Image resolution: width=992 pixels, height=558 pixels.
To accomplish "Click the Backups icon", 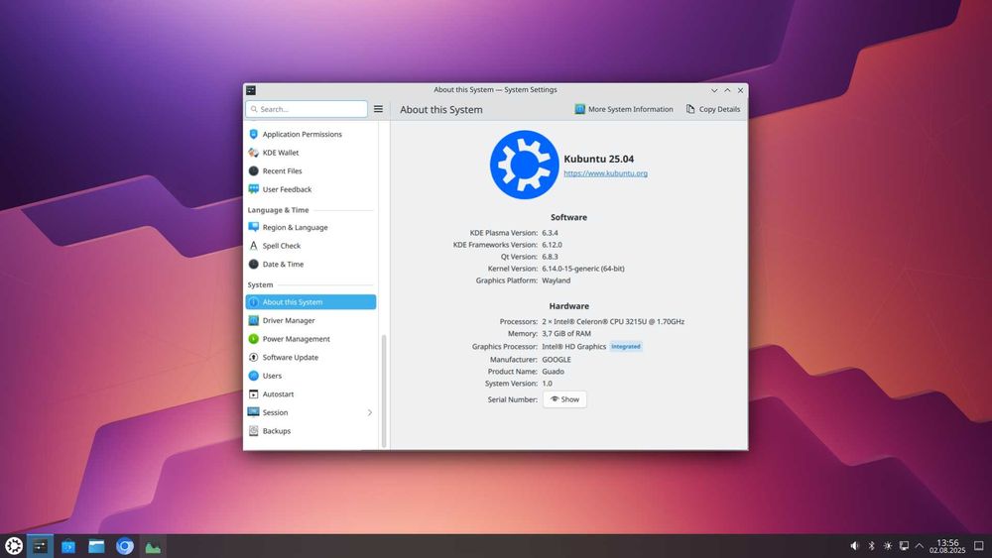I will tap(254, 430).
